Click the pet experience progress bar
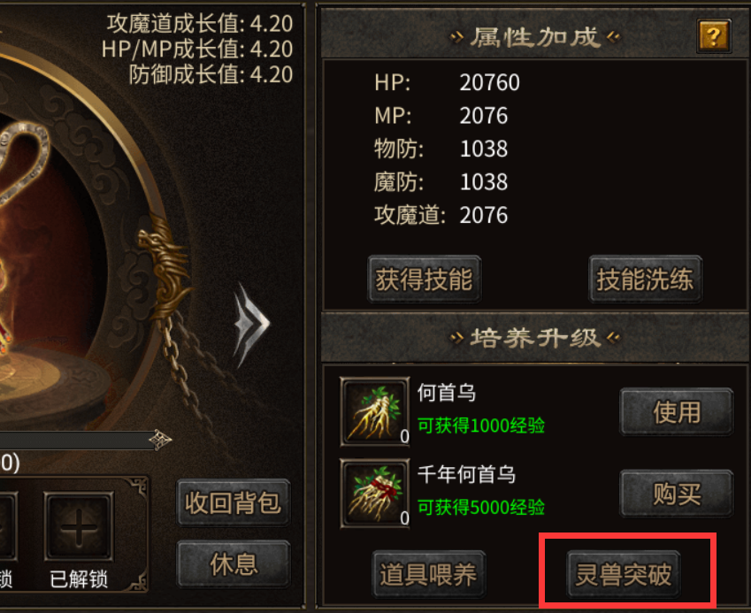 [79, 441]
